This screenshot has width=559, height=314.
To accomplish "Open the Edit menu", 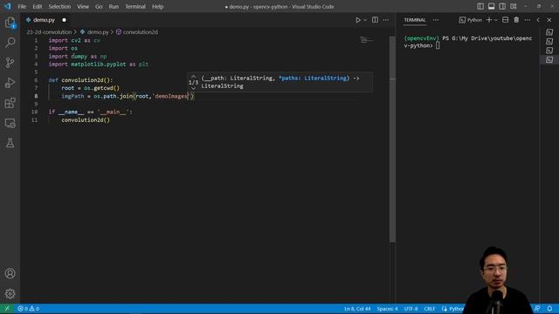I will tap(37, 6).
